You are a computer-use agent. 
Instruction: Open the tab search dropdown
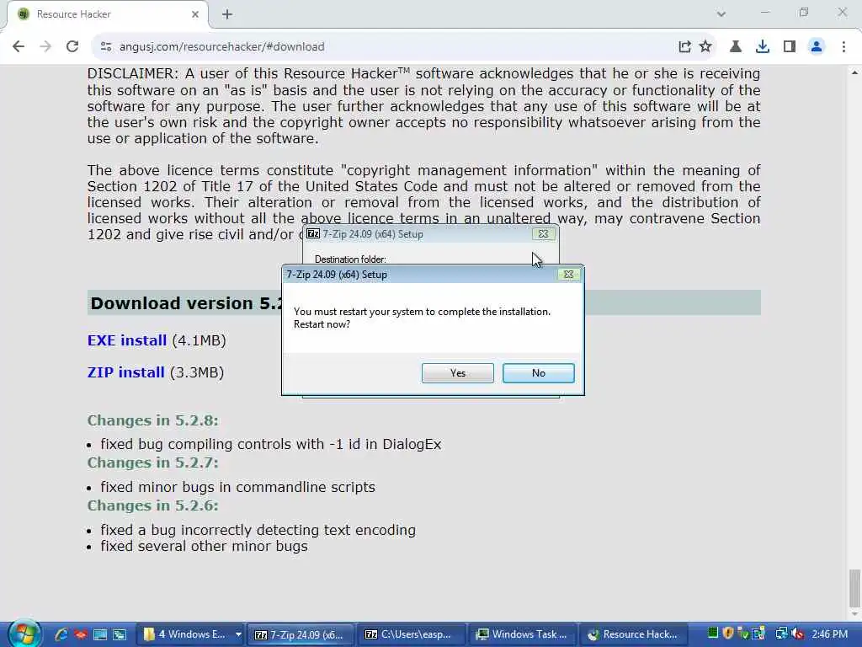[721, 13]
